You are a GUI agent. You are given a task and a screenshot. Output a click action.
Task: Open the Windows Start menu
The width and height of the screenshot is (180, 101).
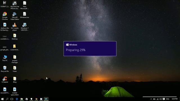[x=2, y=99]
